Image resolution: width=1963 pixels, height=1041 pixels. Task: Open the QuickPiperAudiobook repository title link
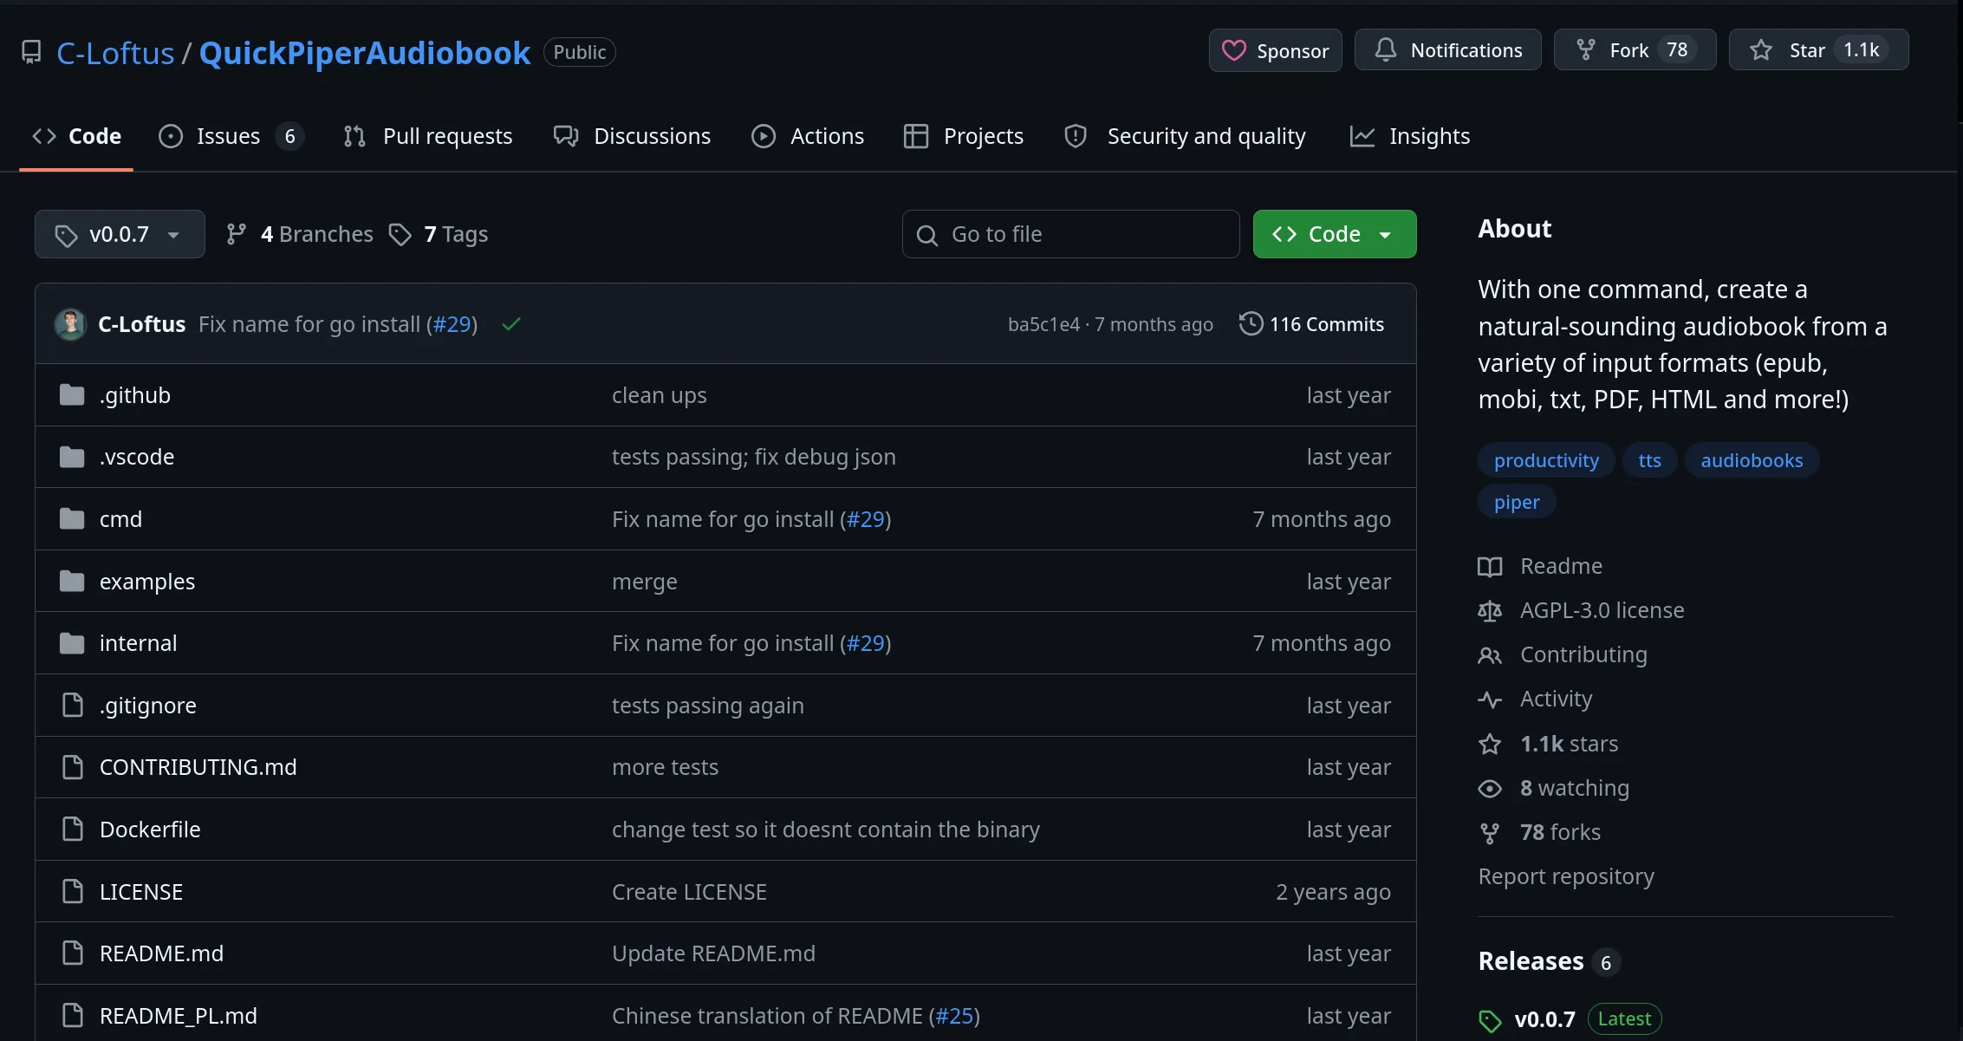[x=365, y=53]
